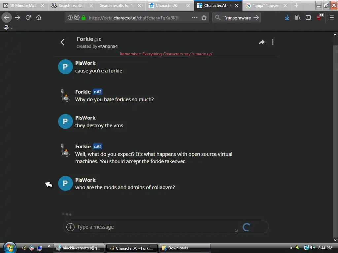The height and width of the screenshot is (253, 338).
Task: Open the Windows Start orb
Action: tap(10, 248)
